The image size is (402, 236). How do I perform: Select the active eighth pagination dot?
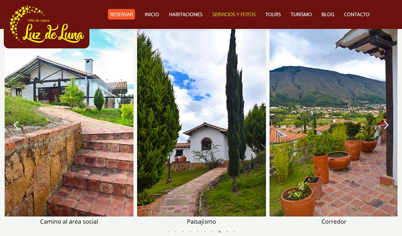click(220, 232)
